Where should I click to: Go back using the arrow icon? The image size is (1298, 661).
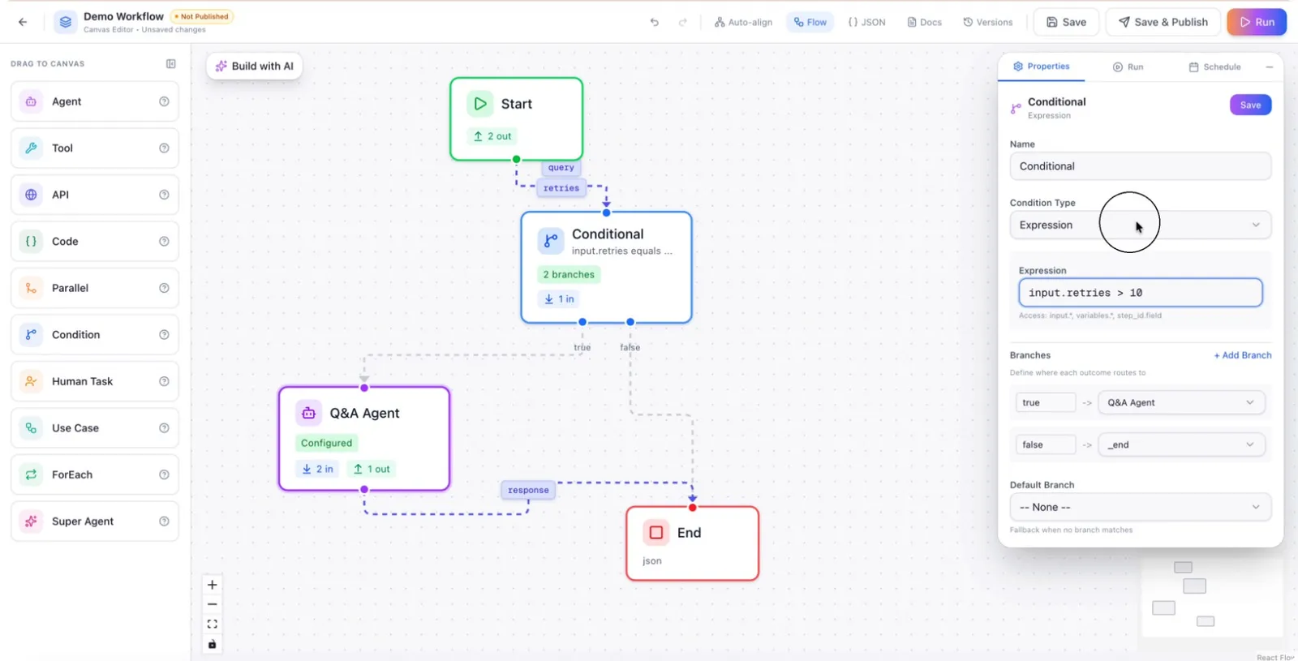tap(23, 22)
